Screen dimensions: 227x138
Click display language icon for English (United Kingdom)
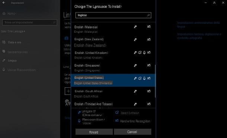135,53
